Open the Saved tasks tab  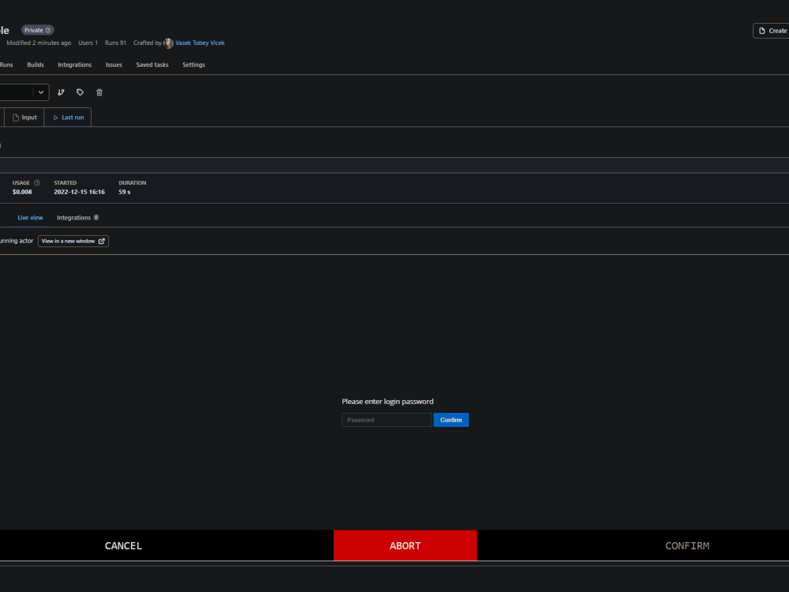(151, 65)
